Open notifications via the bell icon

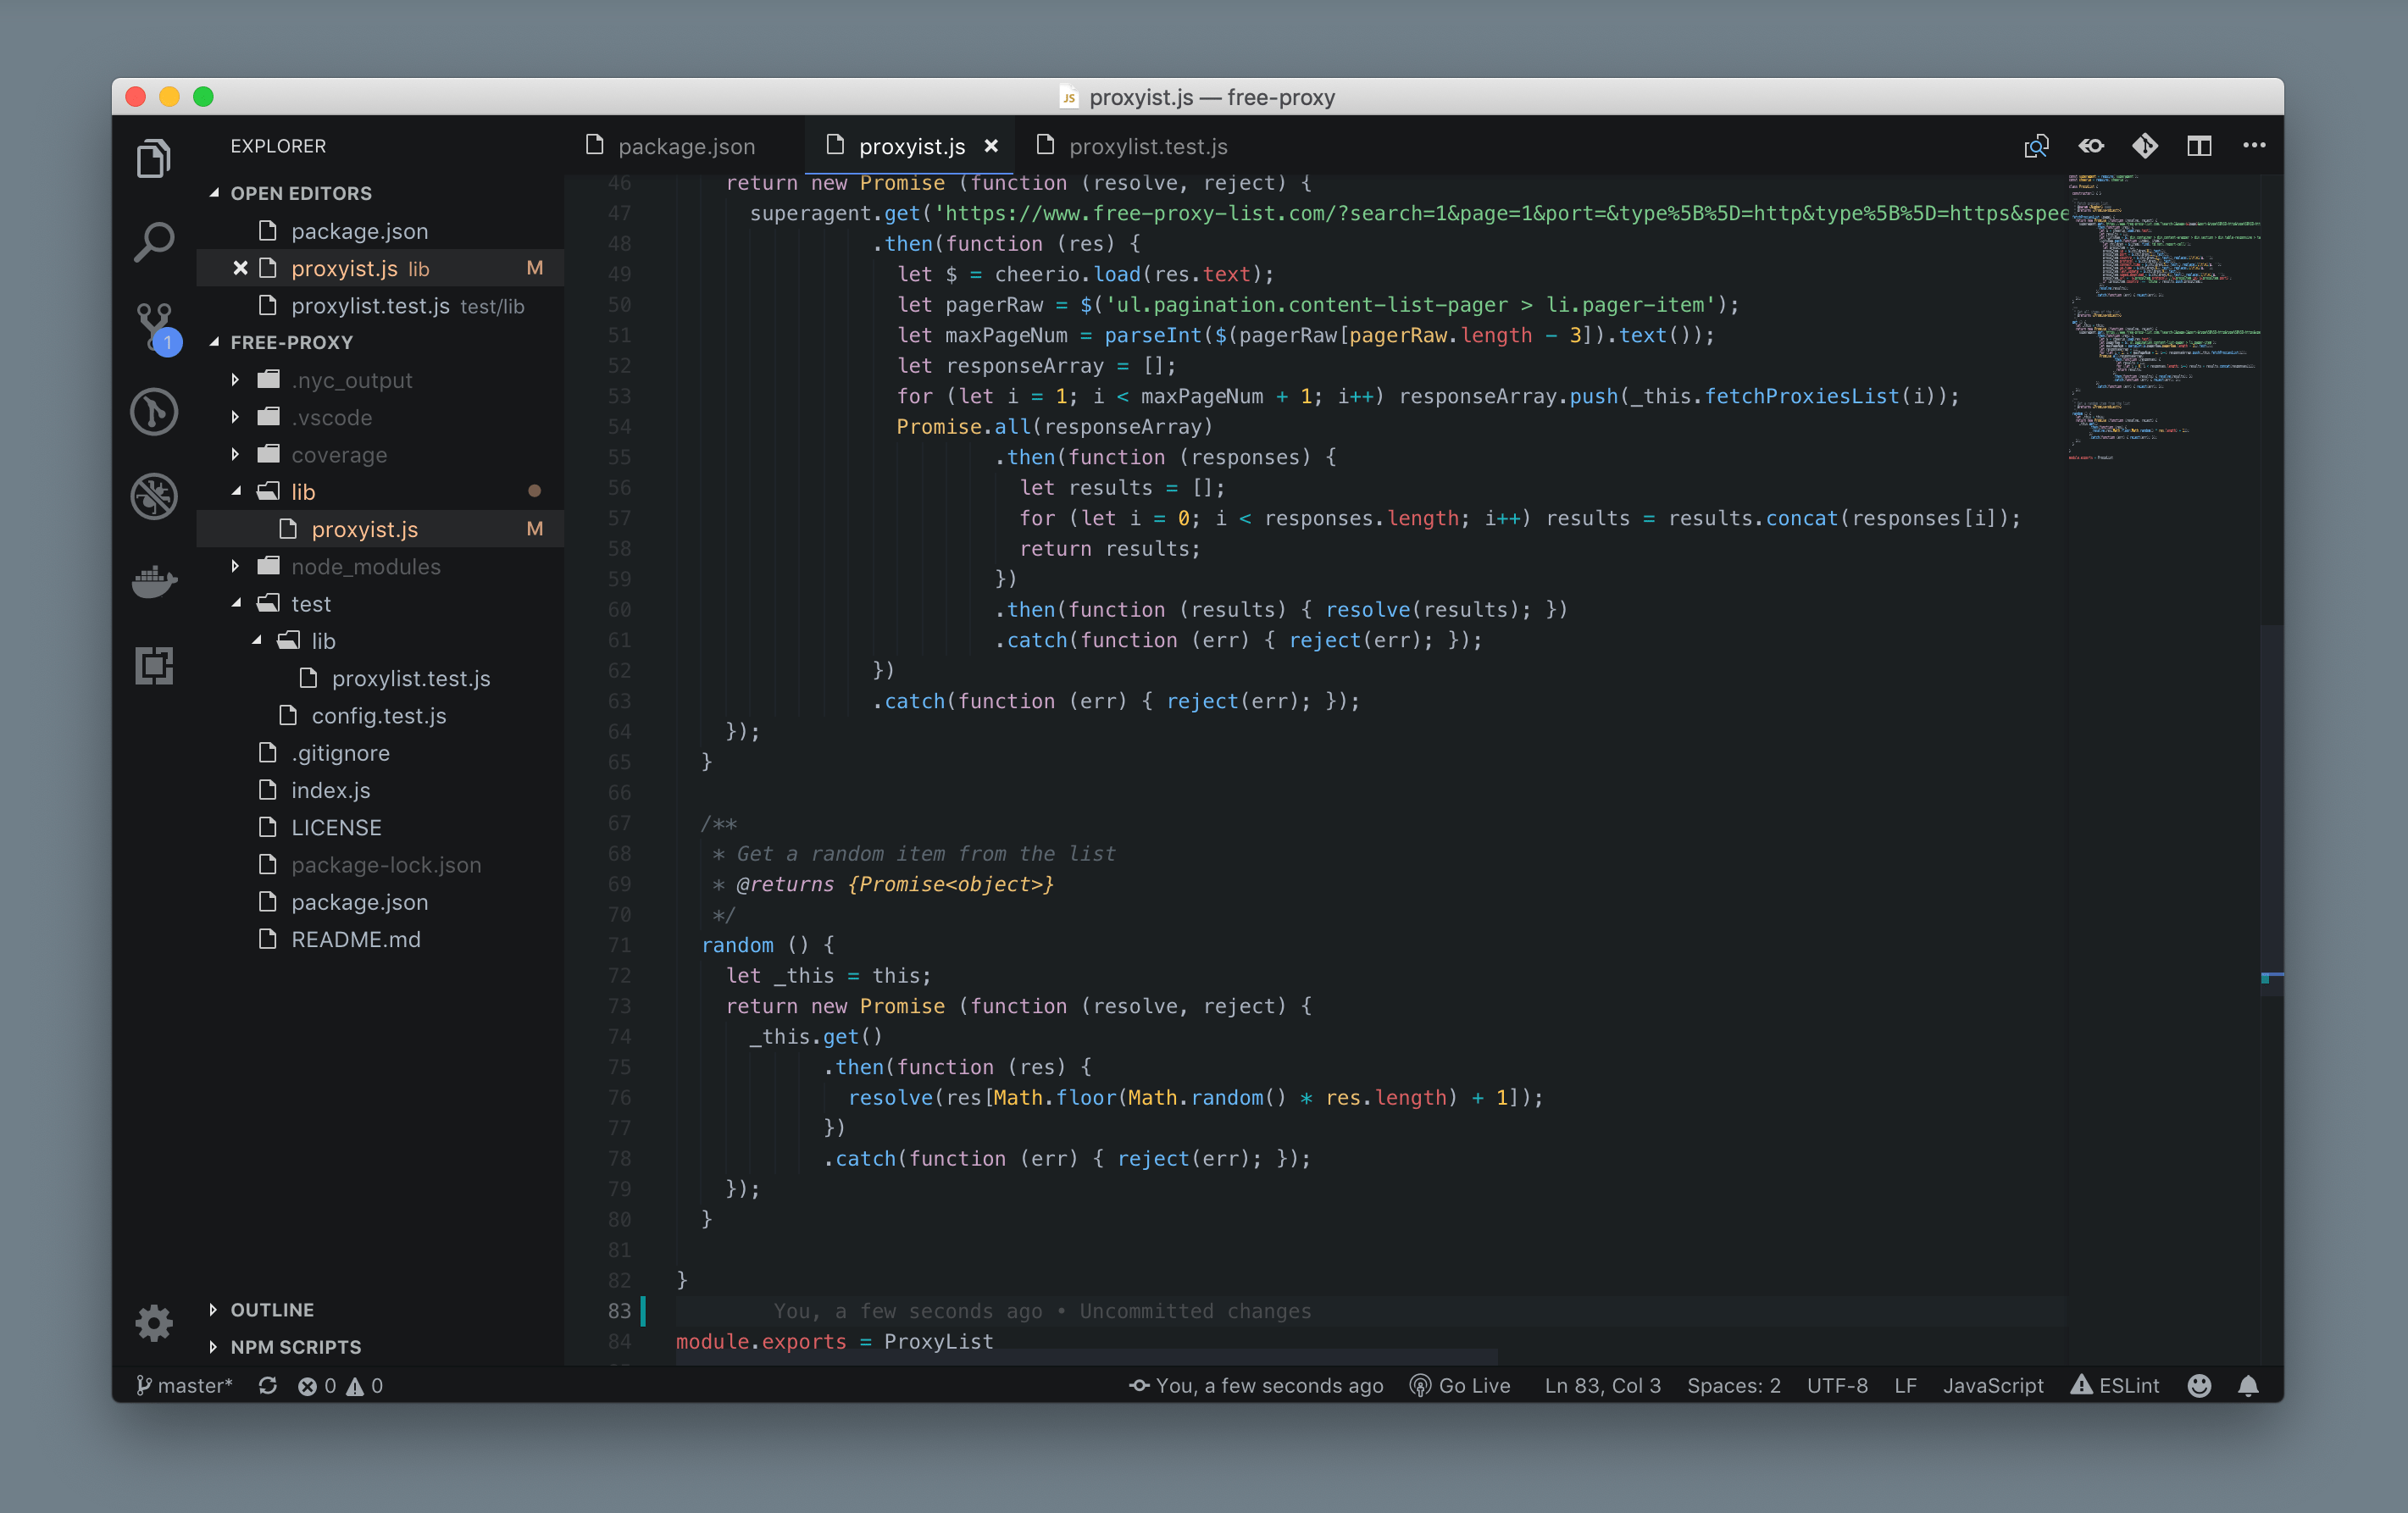click(2249, 1385)
